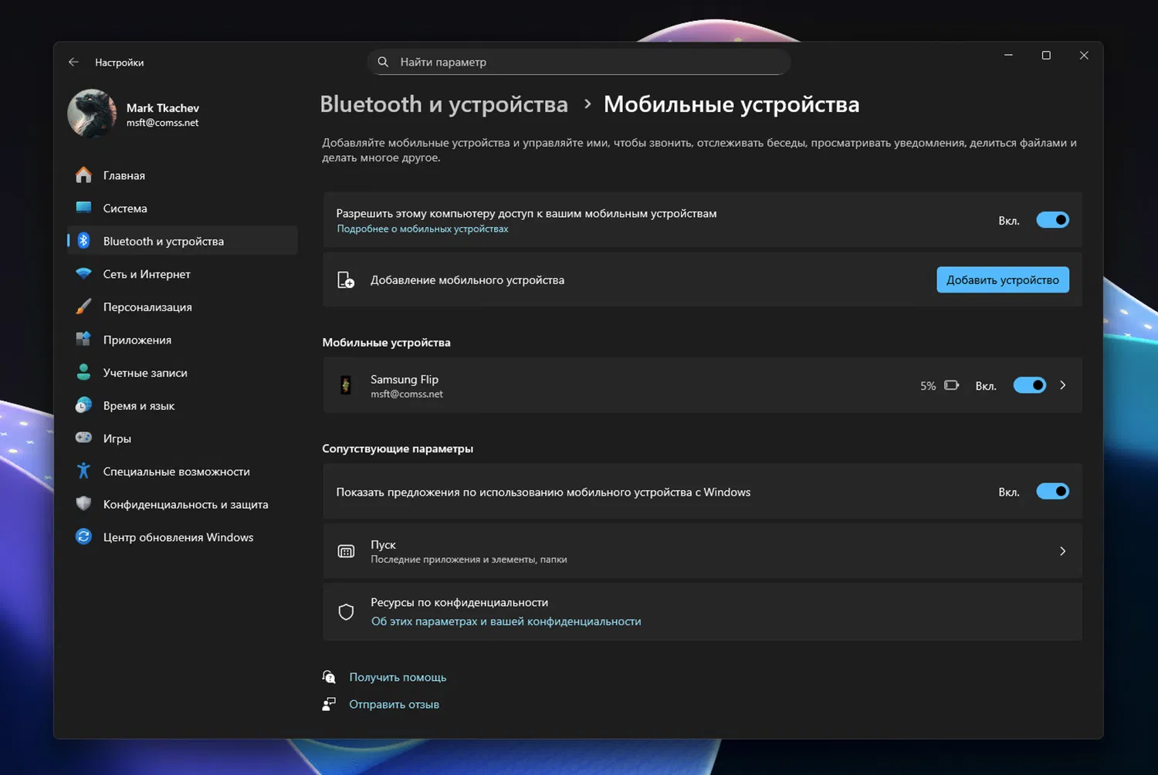The height and width of the screenshot is (775, 1158).
Task: Click Последние приложения и элементы, папки text
Action: 469,559
